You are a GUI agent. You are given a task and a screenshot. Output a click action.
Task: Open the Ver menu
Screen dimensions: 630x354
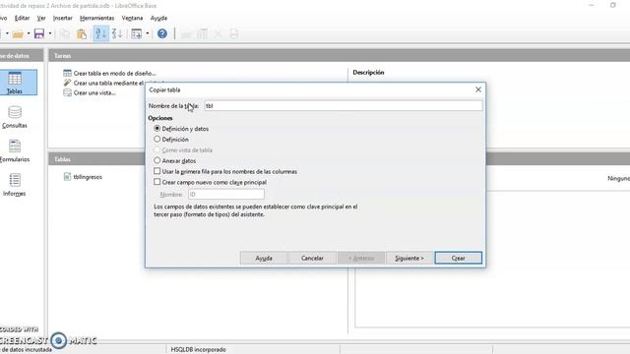[41, 18]
